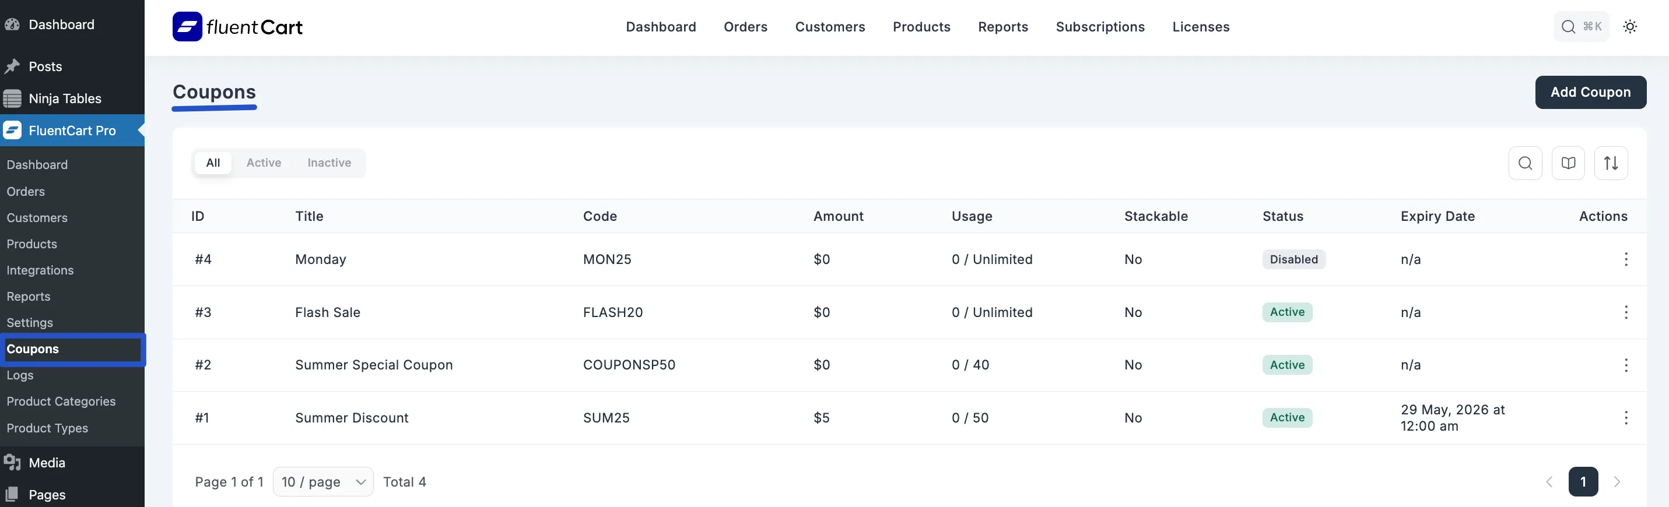Open Subscriptions in the top navigation

[1099, 27]
